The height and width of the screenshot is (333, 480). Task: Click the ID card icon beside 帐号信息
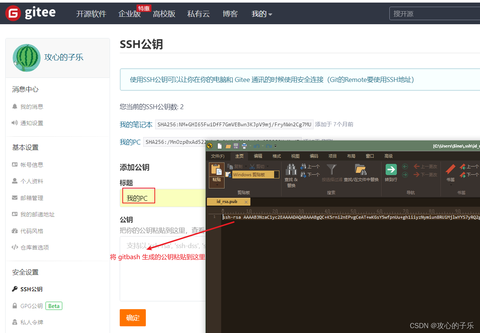(x=15, y=165)
